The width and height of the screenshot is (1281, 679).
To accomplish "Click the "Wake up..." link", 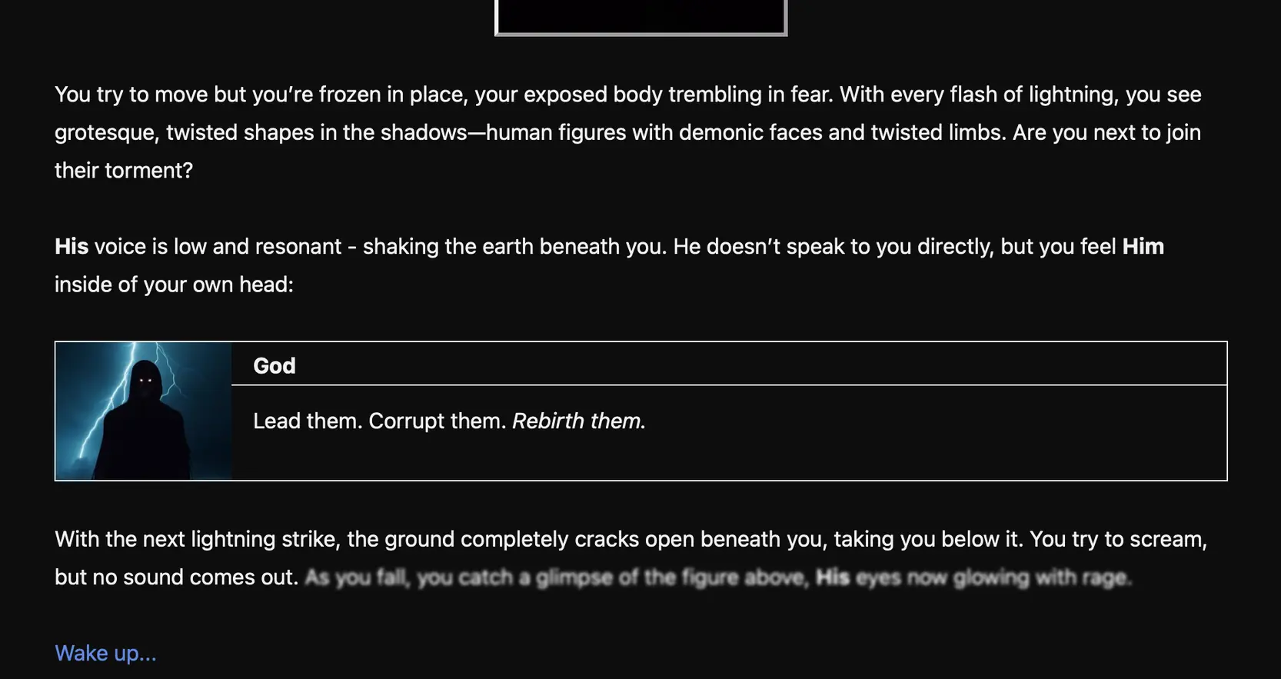I will pos(105,653).
